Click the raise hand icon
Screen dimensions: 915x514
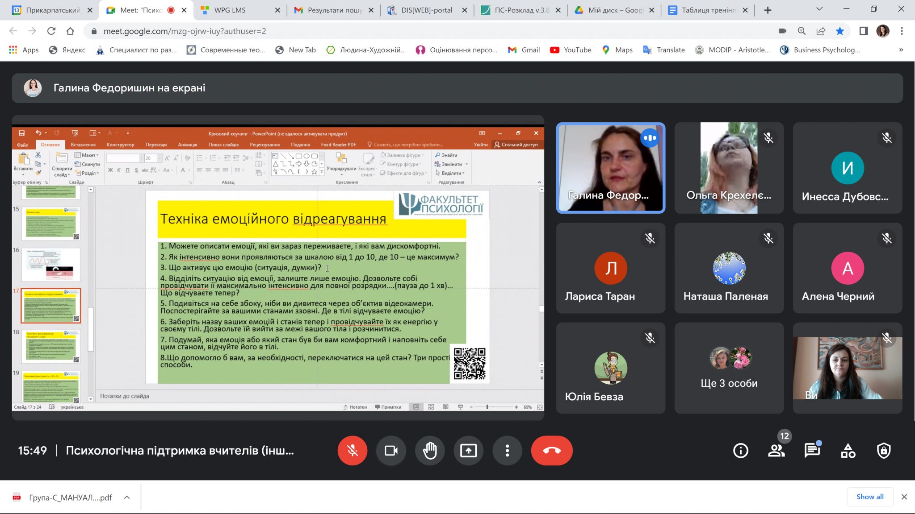[430, 451]
